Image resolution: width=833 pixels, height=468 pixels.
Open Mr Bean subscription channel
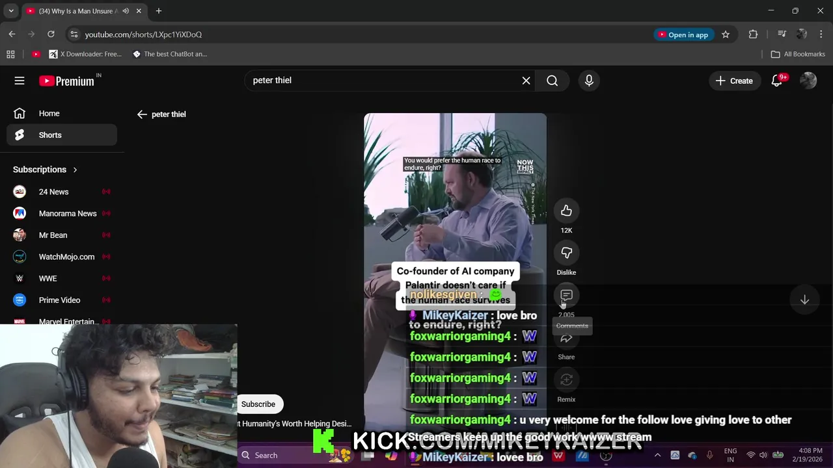pos(62,235)
